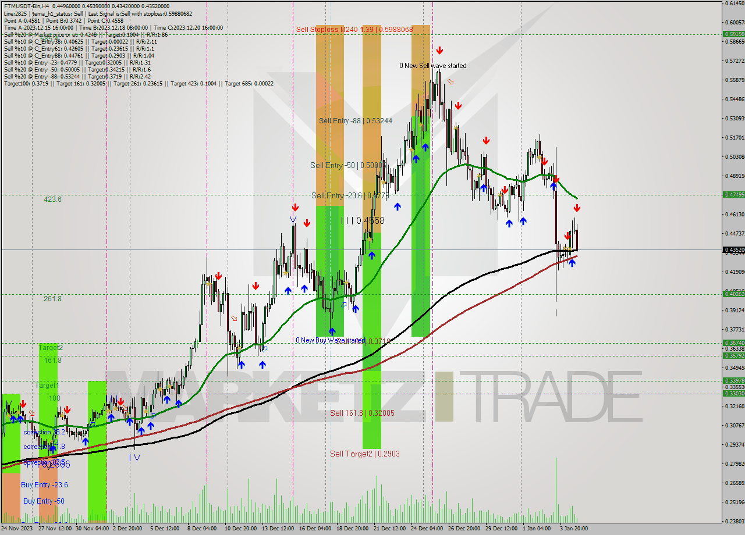Click the 'Sell Target2 | 0.2903' label
The width and height of the screenshot is (745, 535).
[x=365, y=454]
